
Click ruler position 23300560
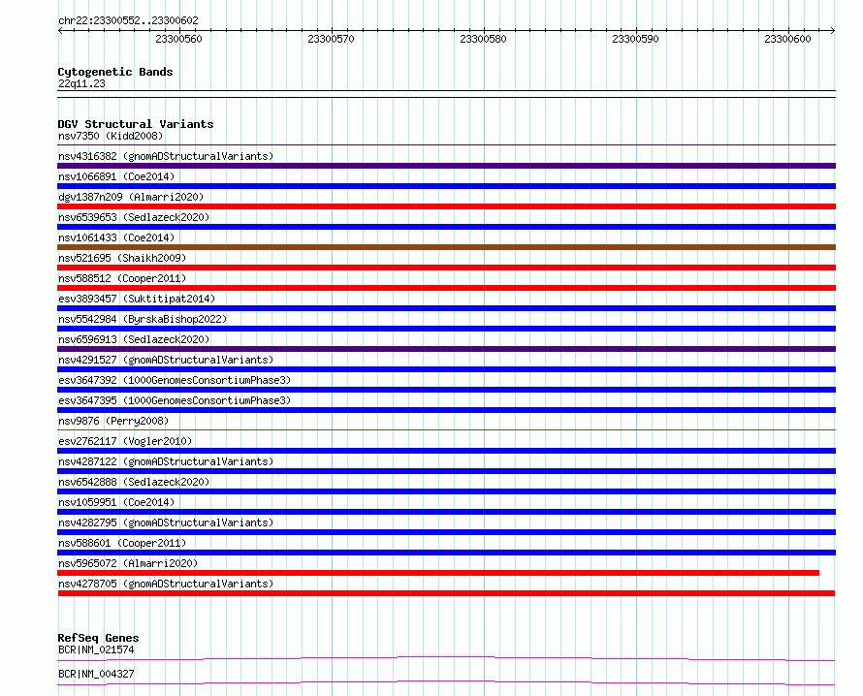178,39
